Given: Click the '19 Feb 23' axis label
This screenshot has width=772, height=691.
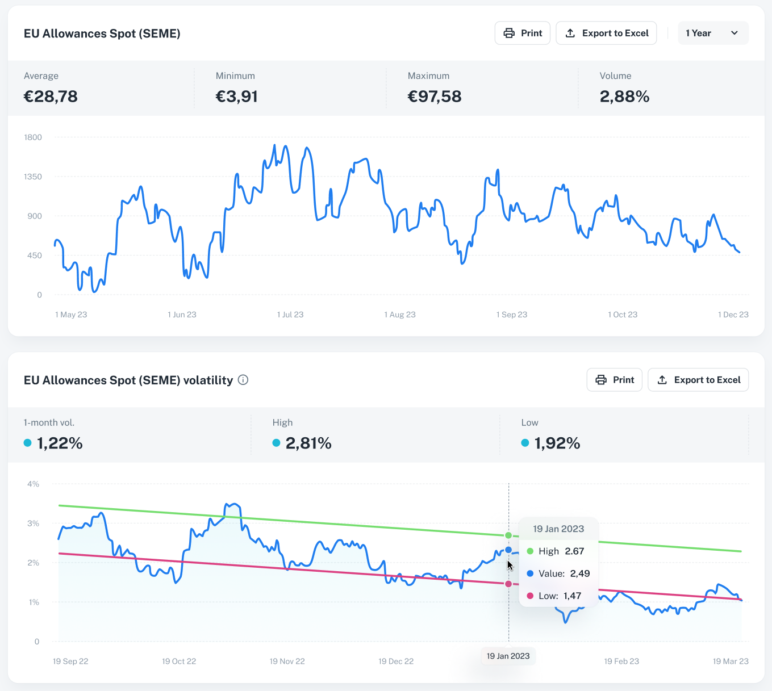Looking at the screenshot, I should point(621,661).
